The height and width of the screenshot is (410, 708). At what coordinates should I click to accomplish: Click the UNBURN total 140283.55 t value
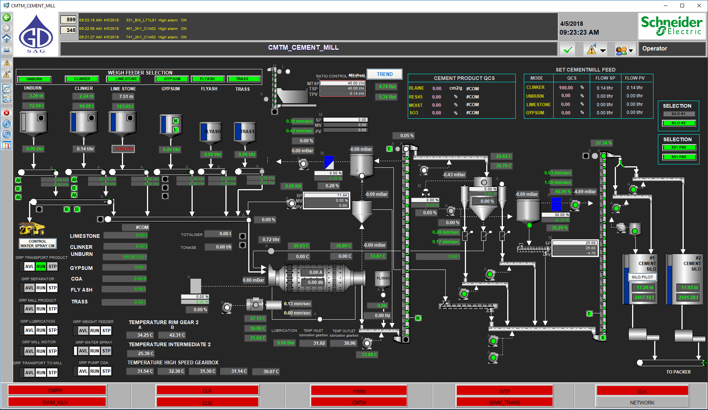[x=125, y=257]
